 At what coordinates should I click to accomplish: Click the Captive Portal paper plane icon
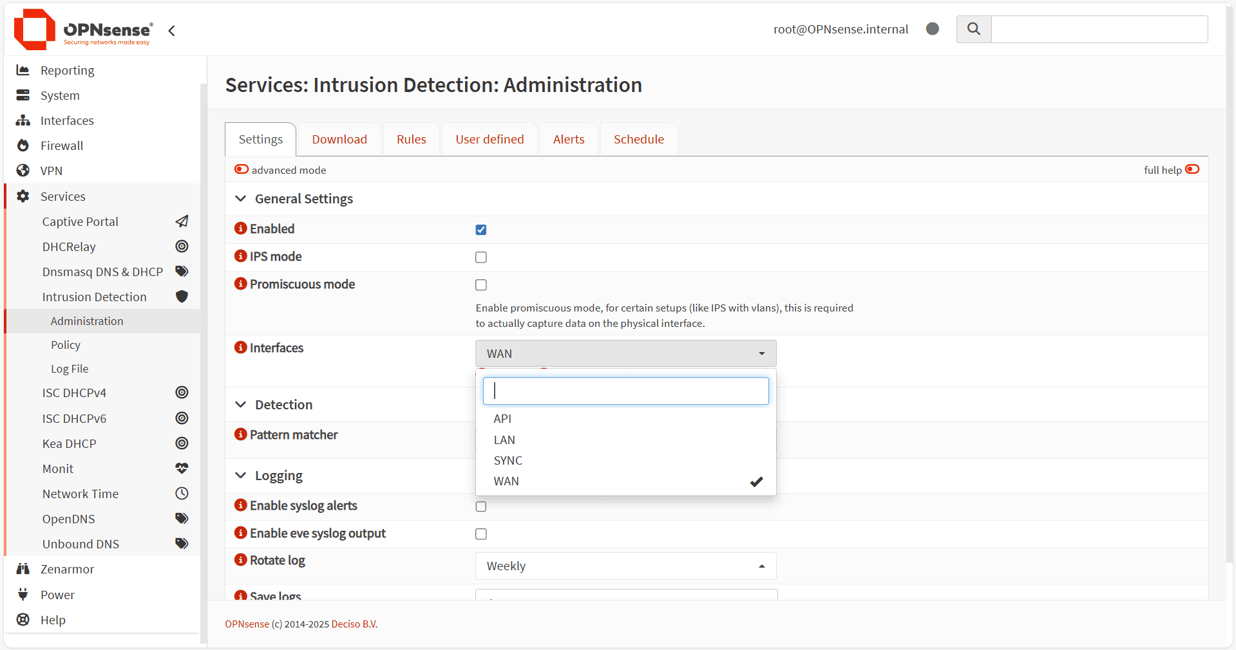coord(182,221)
